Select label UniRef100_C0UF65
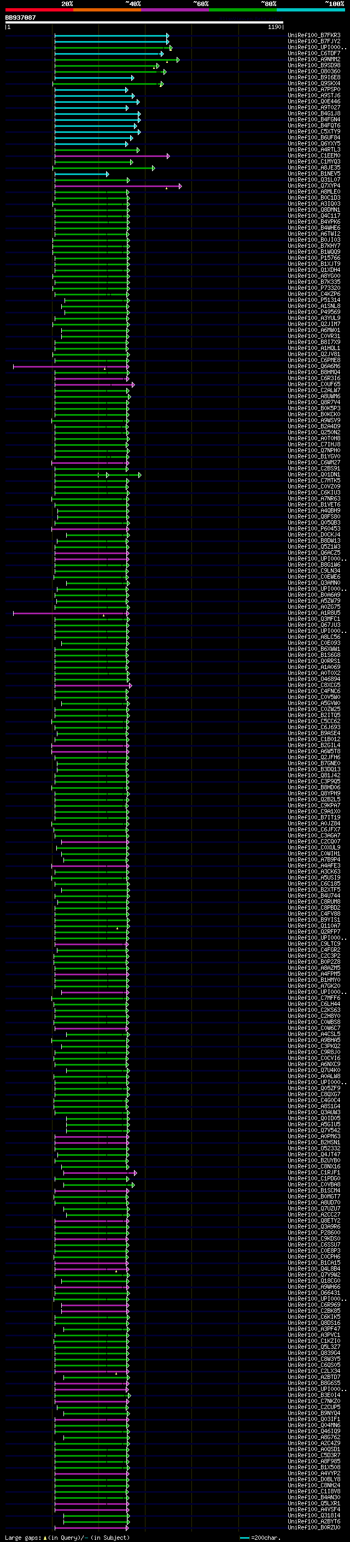Image resolution: width=350 pixels, height=1542 pixels. click(314, 385)
